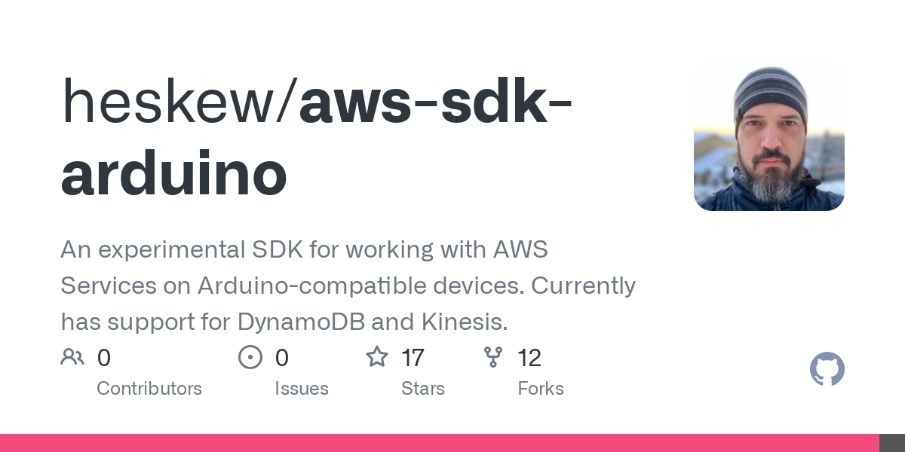The width and height of the screenshot is (905, 452).
Task: Click the fork count 12
Action: (x=529, y=358)
